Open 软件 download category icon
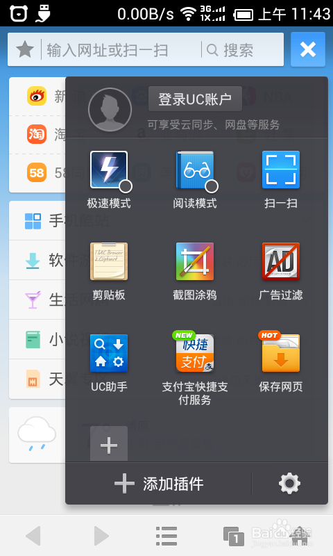The height and width of the screenshot is (556, 333). [33, 261]
